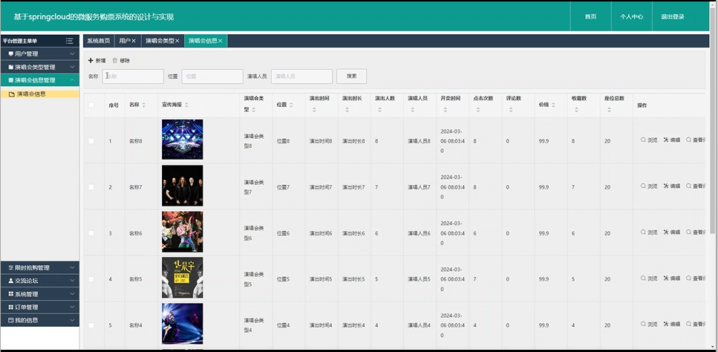This screenshot has width=718, height=352.
Task: Click the trash icon for 移除
Action: point(115,61)
